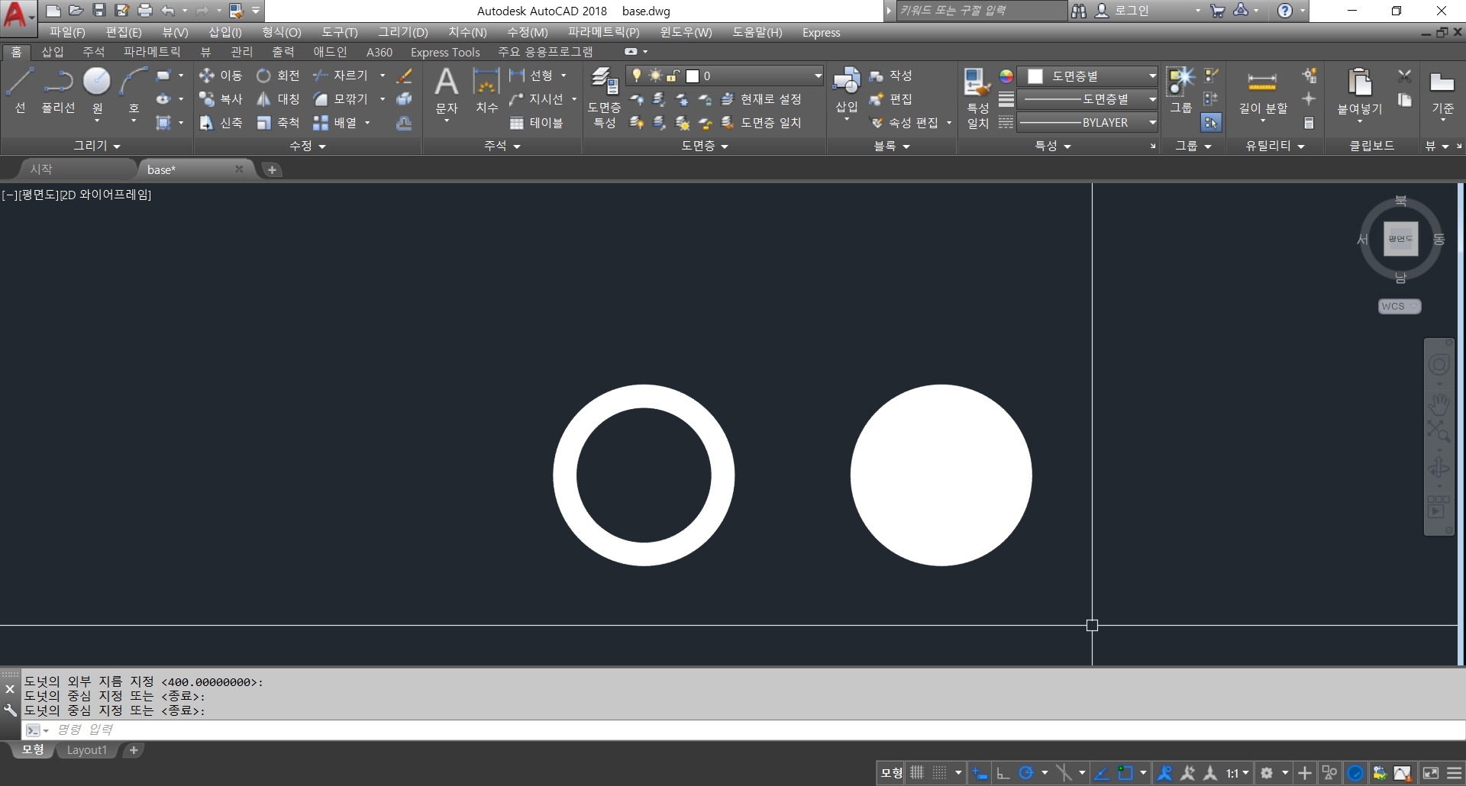This screenshot has width=1466, height=786.
Task: Select the 치수 (Dimension) tool
Action: point(486,90)
